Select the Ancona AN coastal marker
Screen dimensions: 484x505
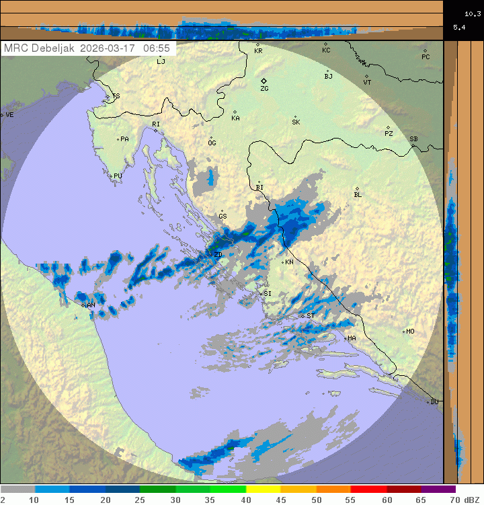[83, 305]
